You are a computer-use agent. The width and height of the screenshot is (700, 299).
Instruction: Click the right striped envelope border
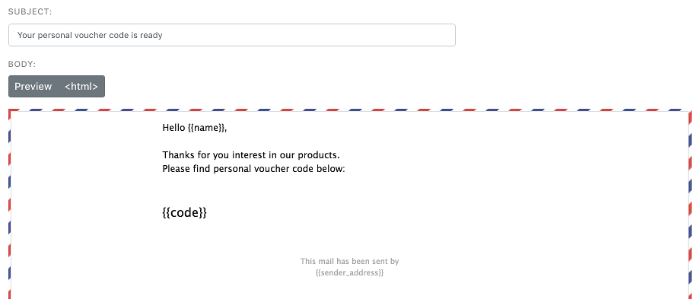tap(691, 205)
